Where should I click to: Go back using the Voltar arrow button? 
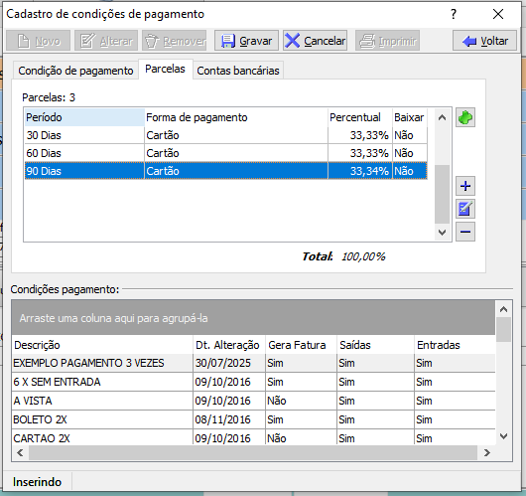click(484, 41)
